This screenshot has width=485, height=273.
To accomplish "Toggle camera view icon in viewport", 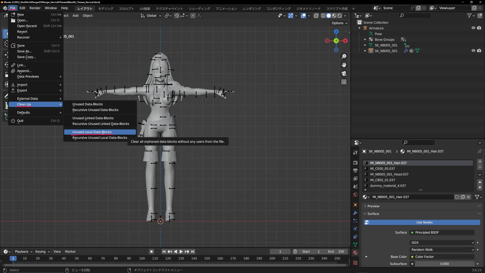I will pyautogui.click(x=344, y=74).
